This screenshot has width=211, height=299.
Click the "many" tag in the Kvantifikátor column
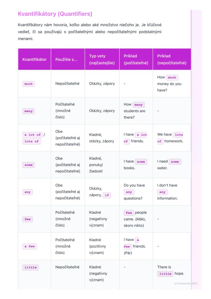[29, 111]
